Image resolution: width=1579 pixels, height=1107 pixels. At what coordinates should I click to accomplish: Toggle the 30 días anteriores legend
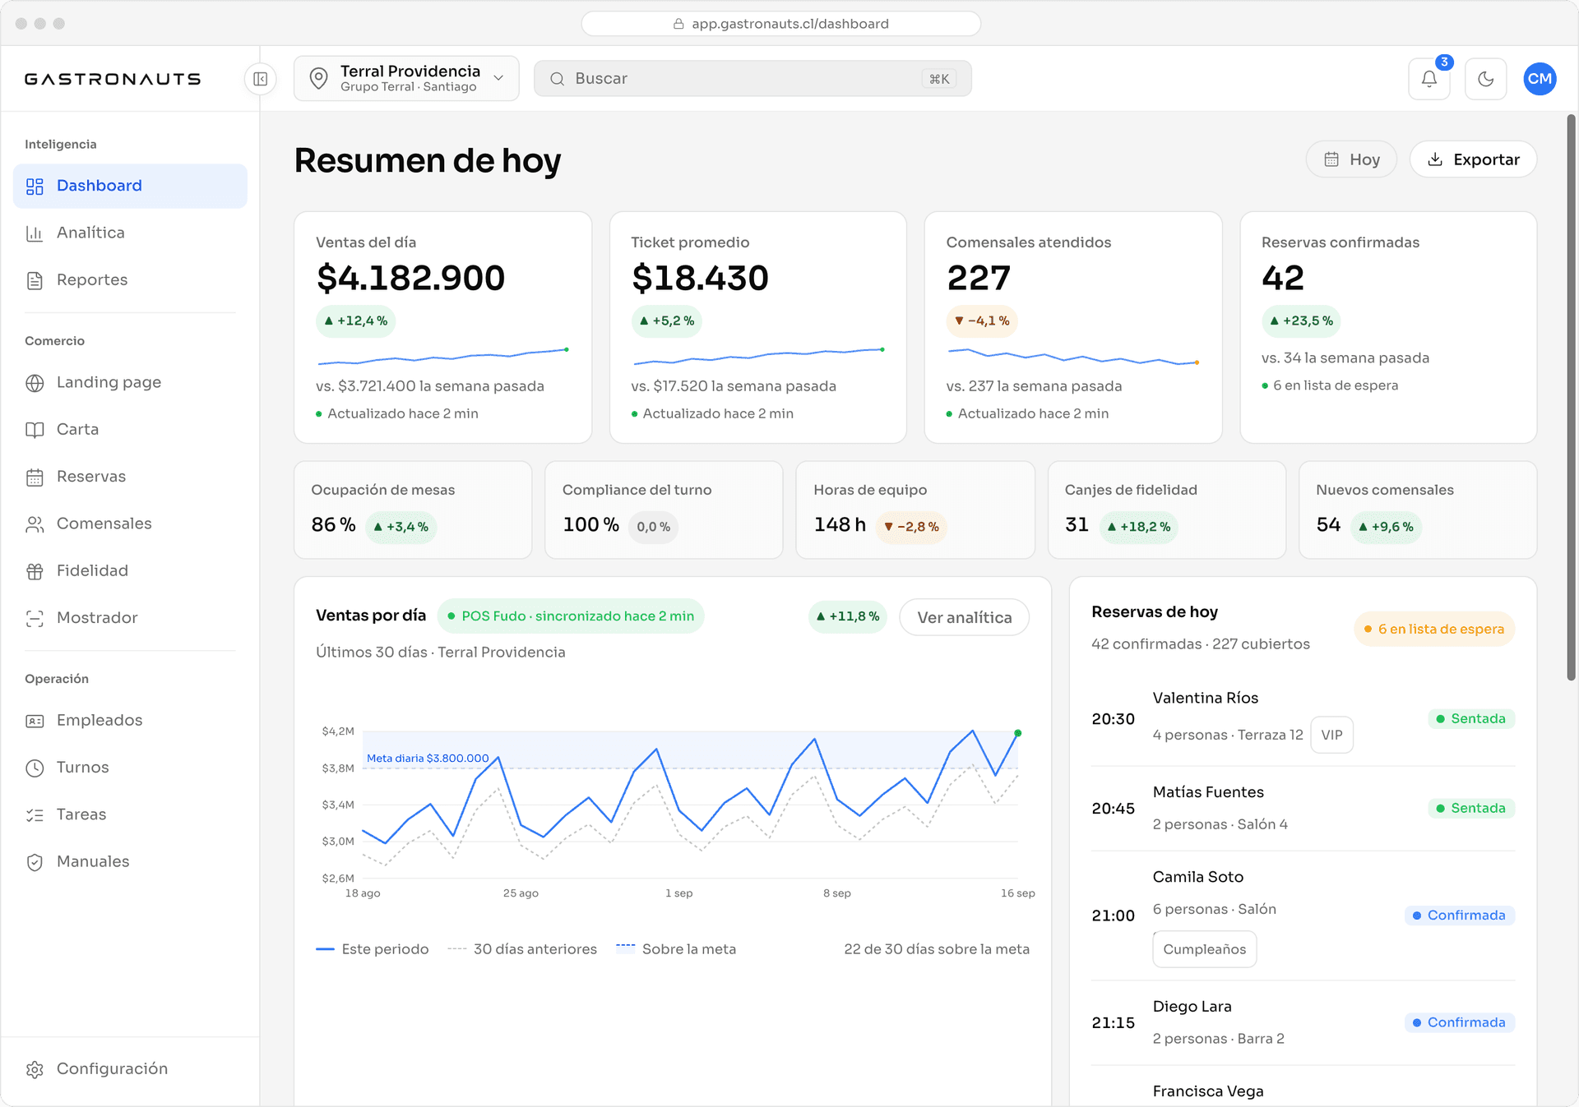[x=522, y=949]
